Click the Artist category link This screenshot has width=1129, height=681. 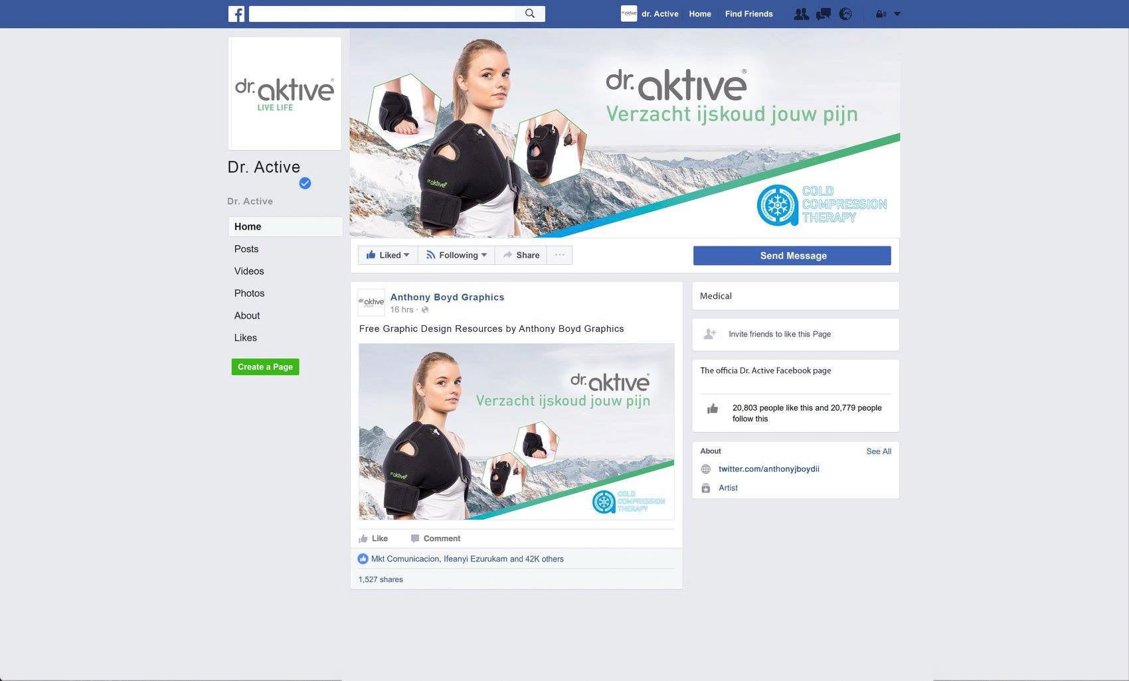click(728, 488)
